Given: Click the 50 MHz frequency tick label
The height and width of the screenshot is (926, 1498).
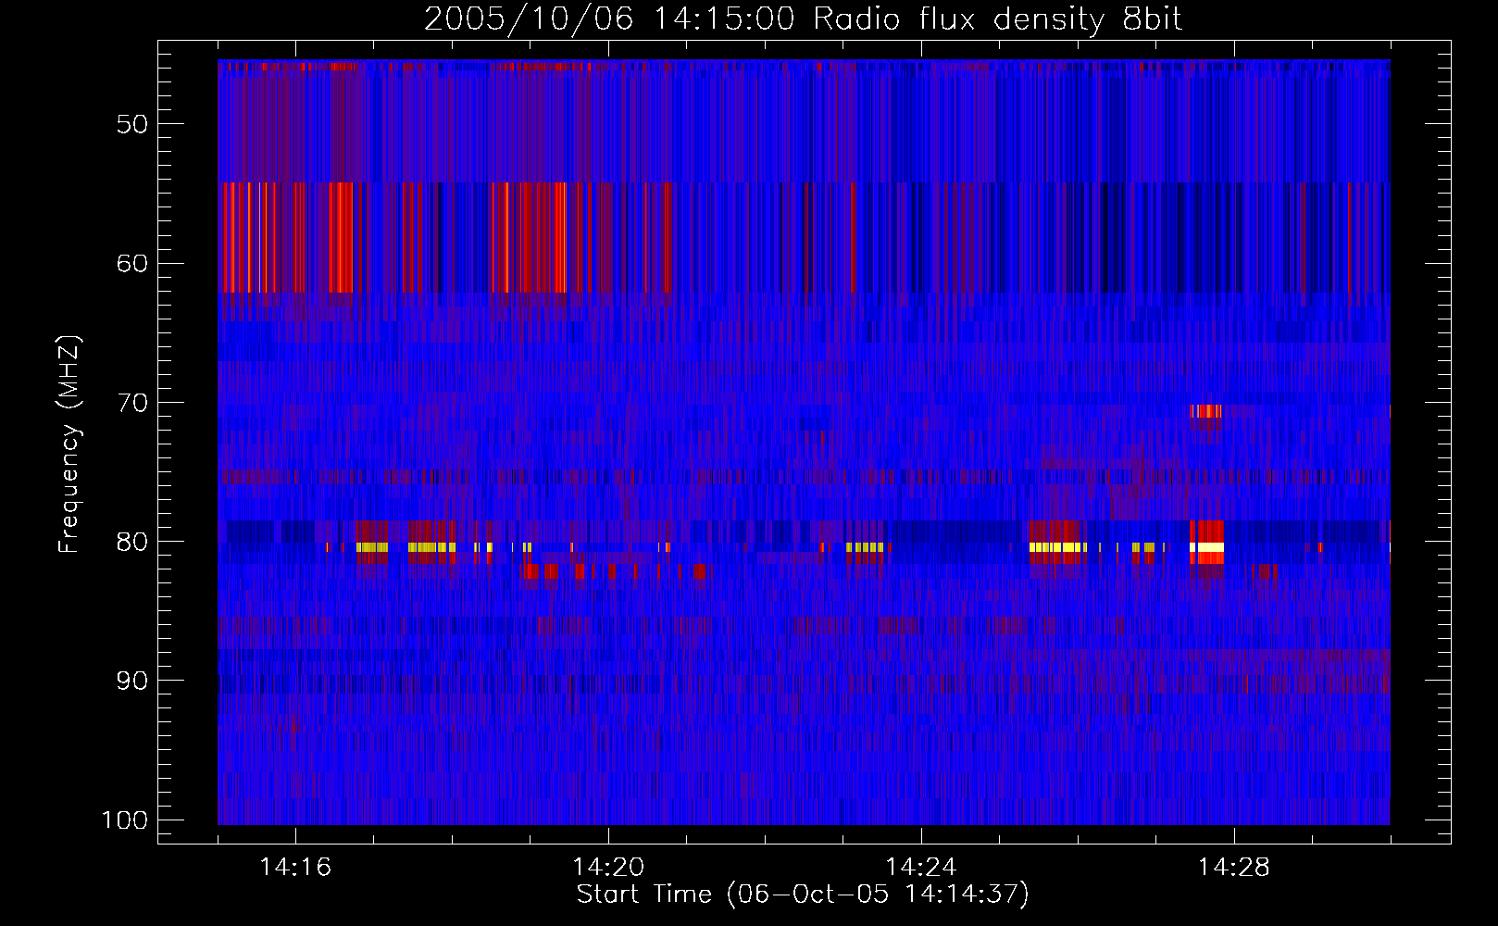Looking at the screenshot, I should [x=132, y=124].
